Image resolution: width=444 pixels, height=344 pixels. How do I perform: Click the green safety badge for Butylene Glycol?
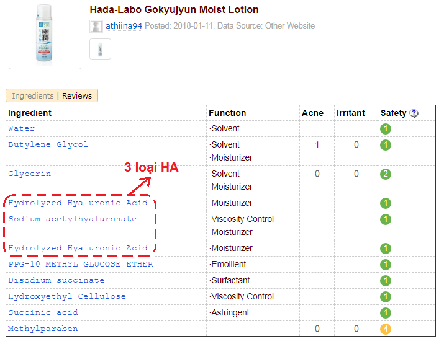pyautogui.click(x=386, y=145)
